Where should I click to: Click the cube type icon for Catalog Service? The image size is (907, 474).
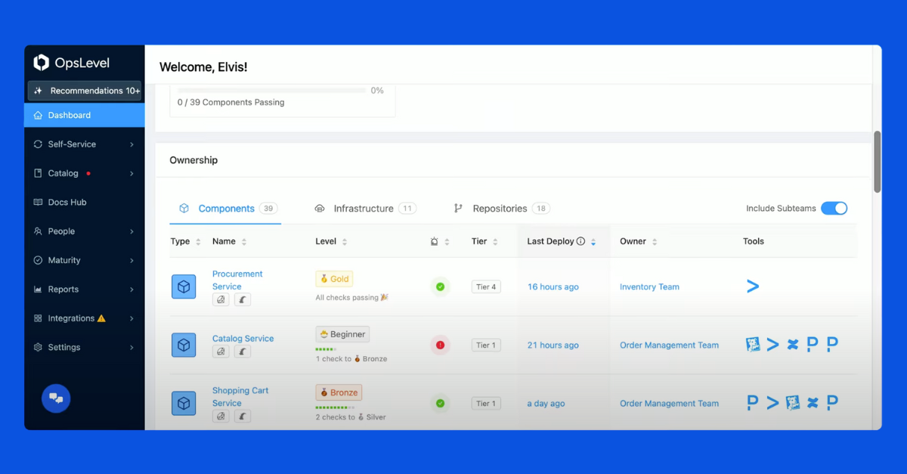point(184,345)
